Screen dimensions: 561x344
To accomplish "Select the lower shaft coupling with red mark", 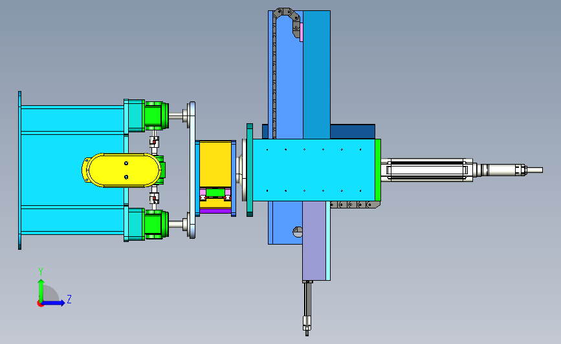I will tap(154, 198).
